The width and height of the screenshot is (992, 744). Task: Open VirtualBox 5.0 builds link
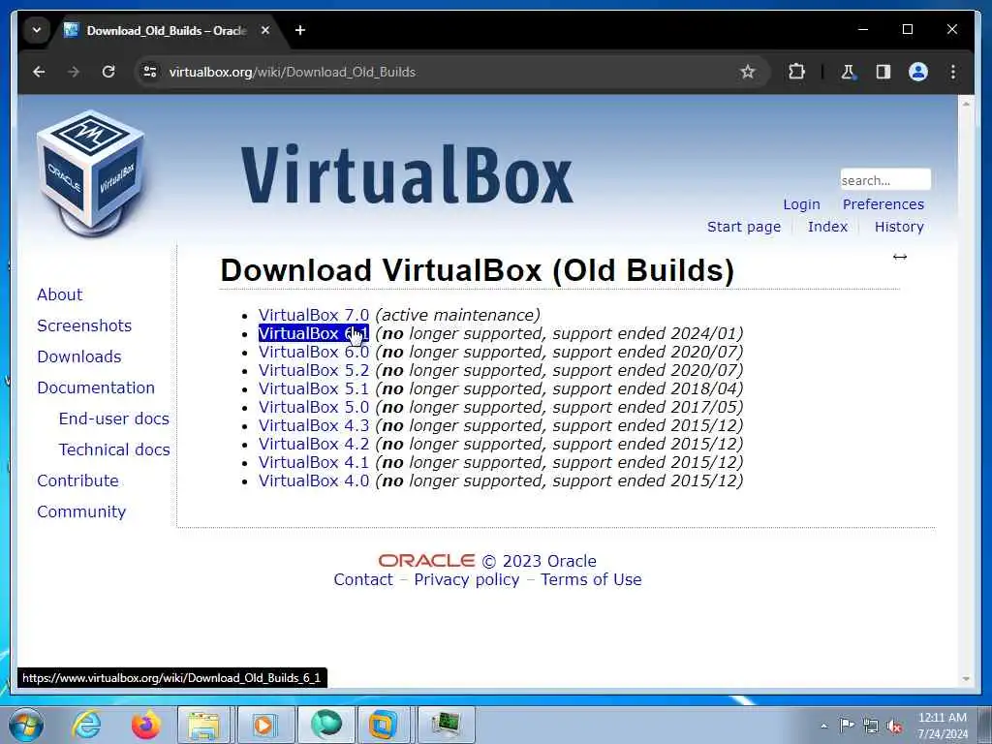click(x=313, y=407)
